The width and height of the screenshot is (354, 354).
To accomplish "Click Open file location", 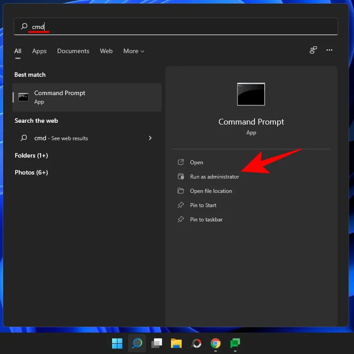I will click(x=211, y=191).
